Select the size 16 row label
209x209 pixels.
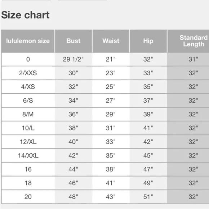[28, 169]
